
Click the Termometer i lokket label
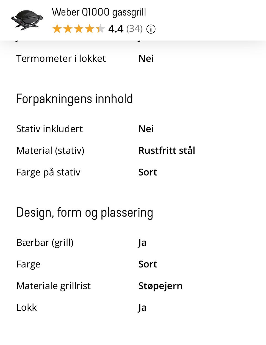(x=61, y=58)
